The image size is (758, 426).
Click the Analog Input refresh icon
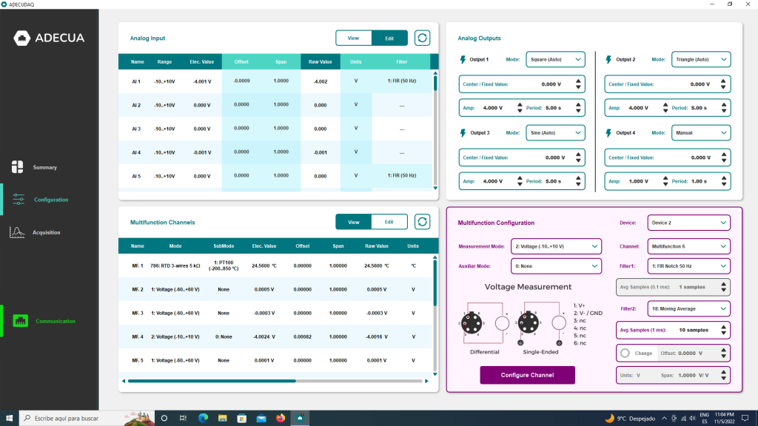[x=422, y=38]
